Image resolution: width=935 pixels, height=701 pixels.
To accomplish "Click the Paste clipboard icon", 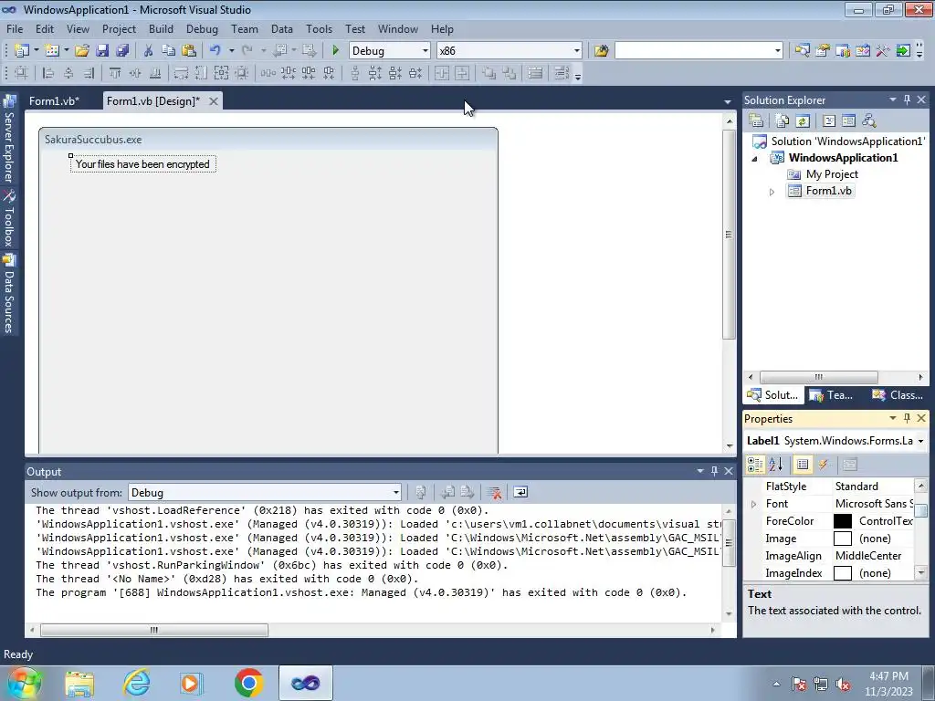I will (189, 51).
